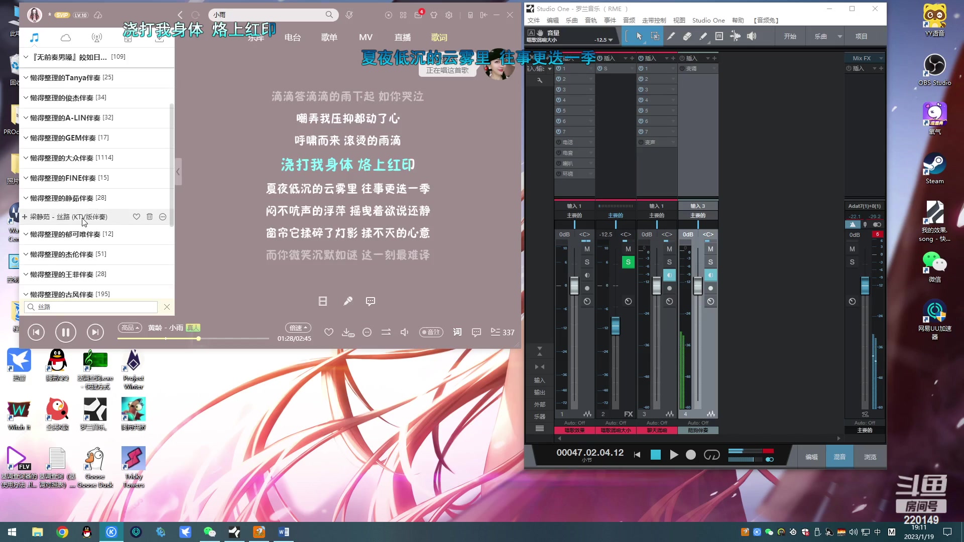Open the lyrics poster film icon

pos(323,301)
